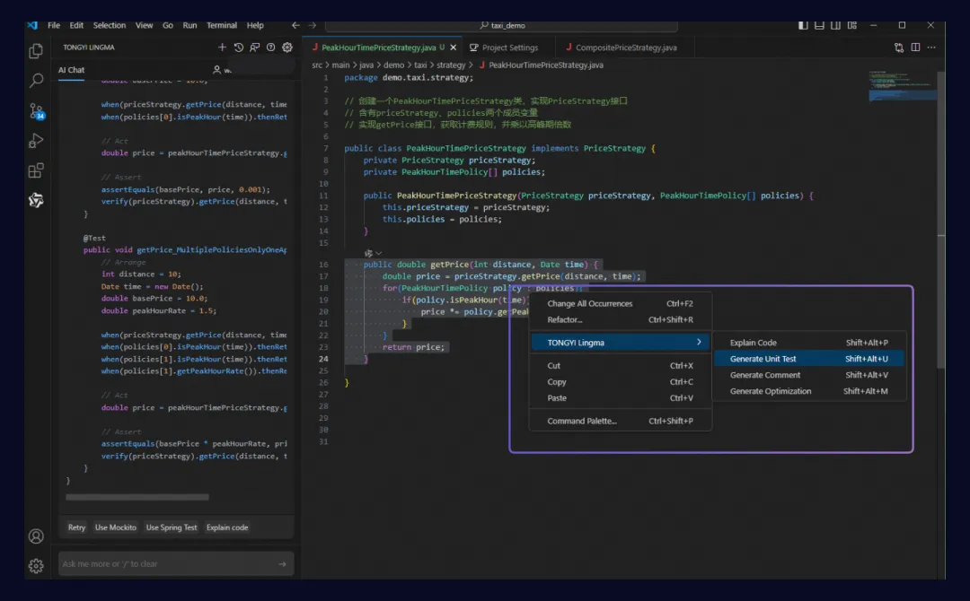Click the editor minimap preview

(902, 86)
